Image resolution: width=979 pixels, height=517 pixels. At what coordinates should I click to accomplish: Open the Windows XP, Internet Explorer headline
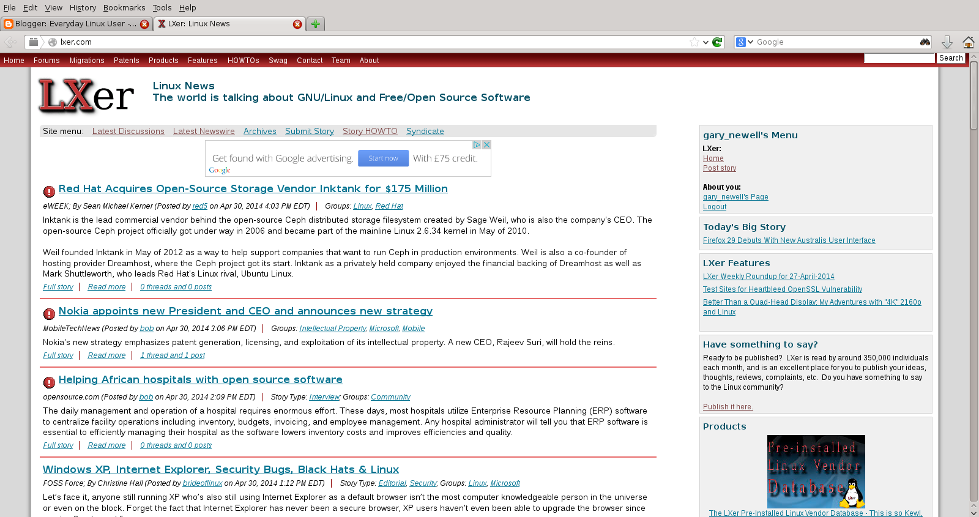click(221, 470)
